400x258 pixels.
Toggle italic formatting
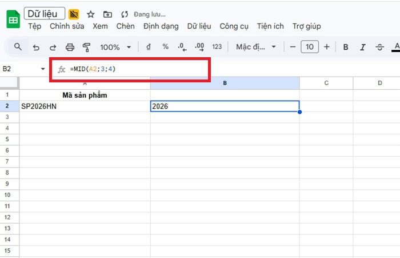click(x=363, y=47)
